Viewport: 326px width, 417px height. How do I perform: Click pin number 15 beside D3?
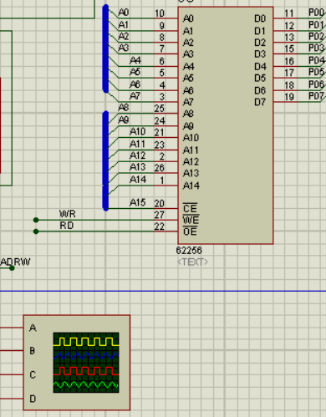[289, 48]
